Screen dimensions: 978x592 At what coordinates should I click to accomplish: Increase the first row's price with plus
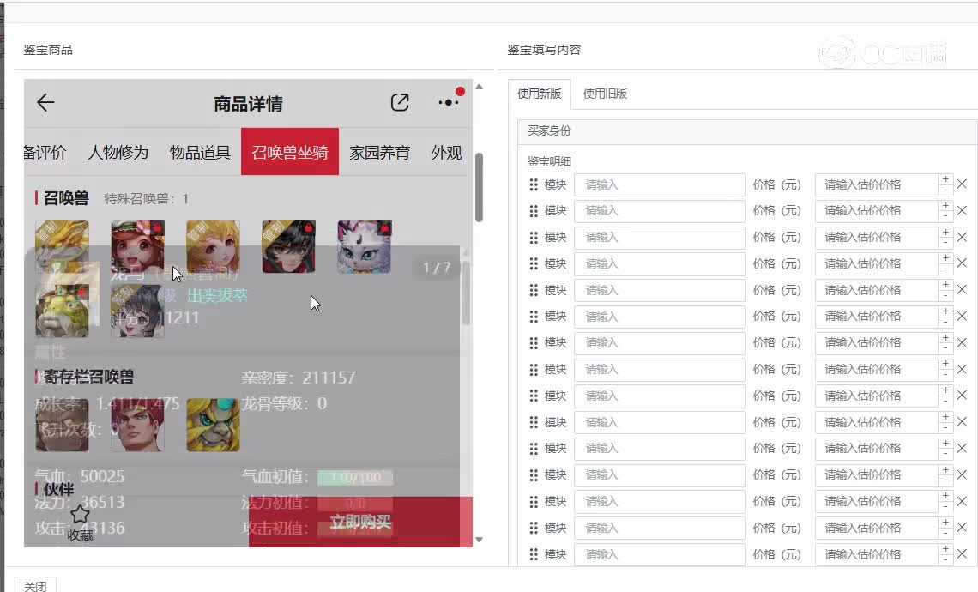click(x=945, y=179)
